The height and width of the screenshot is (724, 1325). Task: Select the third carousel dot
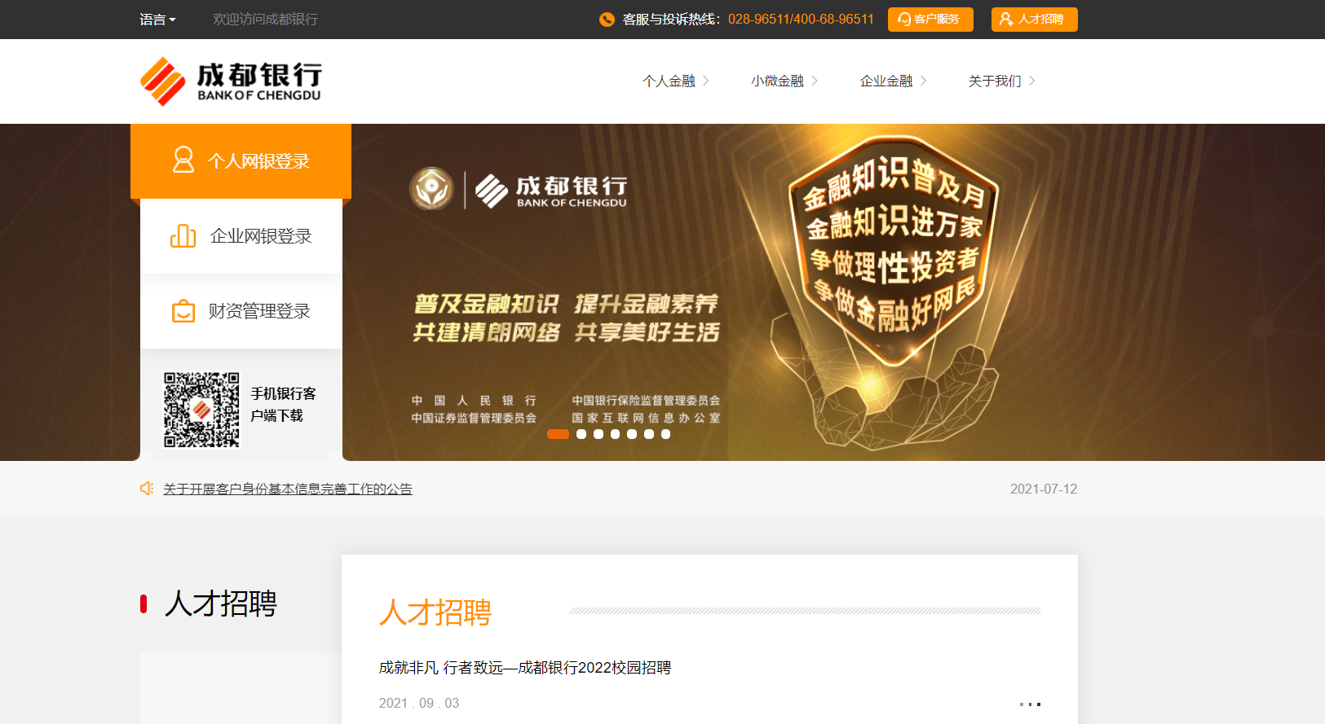[598, 434]
